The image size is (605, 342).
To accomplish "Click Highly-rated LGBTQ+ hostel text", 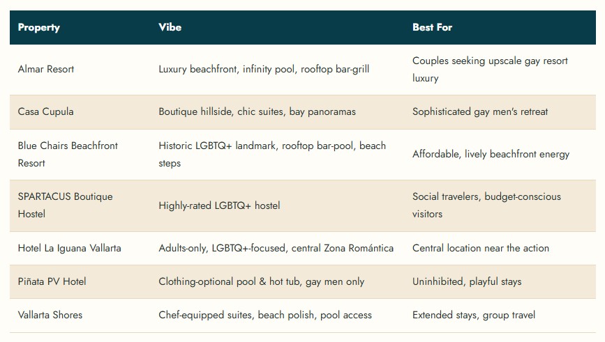I will [219, 205].
